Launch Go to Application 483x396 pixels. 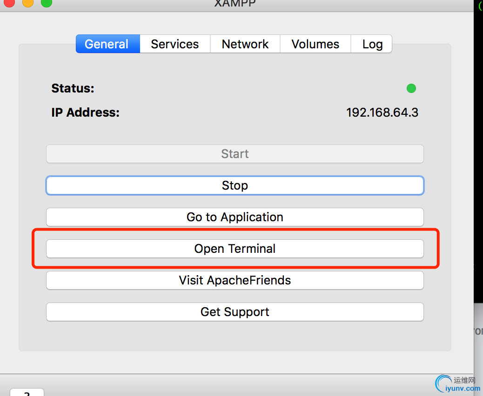pyautogui.click(x=235, y=217)
